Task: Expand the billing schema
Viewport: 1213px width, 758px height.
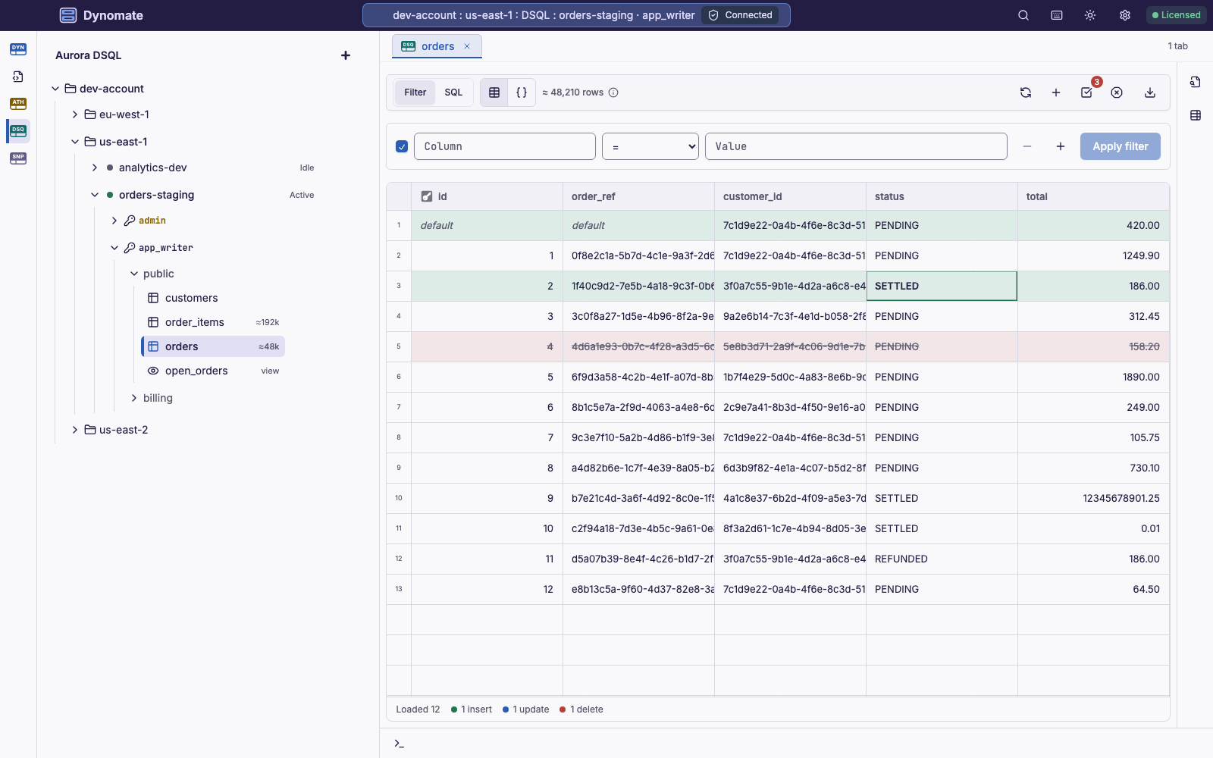Action: click(x=134, y=398)
